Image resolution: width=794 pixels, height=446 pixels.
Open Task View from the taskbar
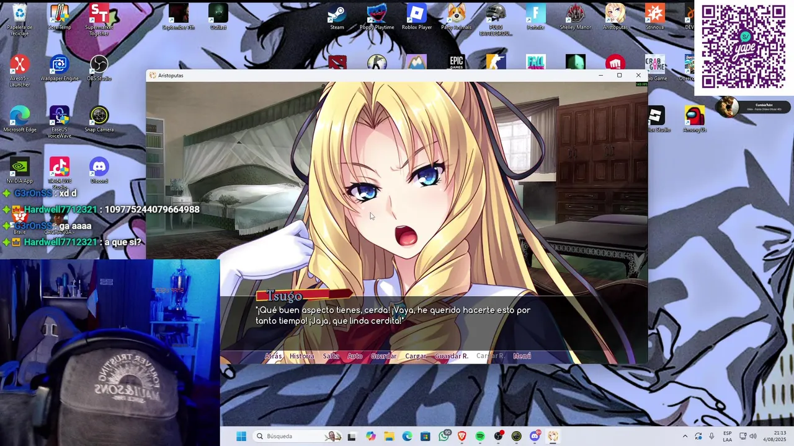click(x=352, y=436)
